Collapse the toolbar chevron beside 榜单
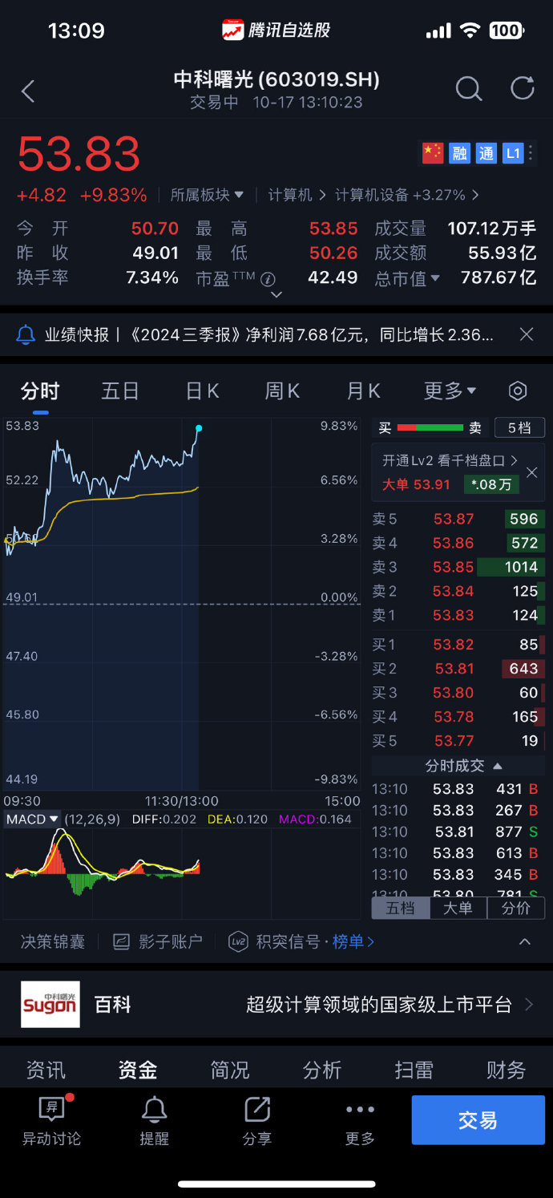The height and width of the screenshot is (1198, 553). 525,941
